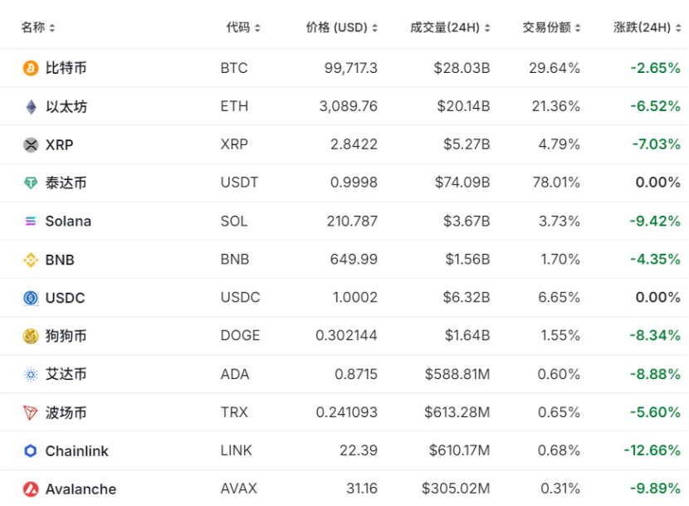Click the Bitcoin orange coin icon
The height and width of the screenshot is (506, 689).
click(x=31, y=68)
